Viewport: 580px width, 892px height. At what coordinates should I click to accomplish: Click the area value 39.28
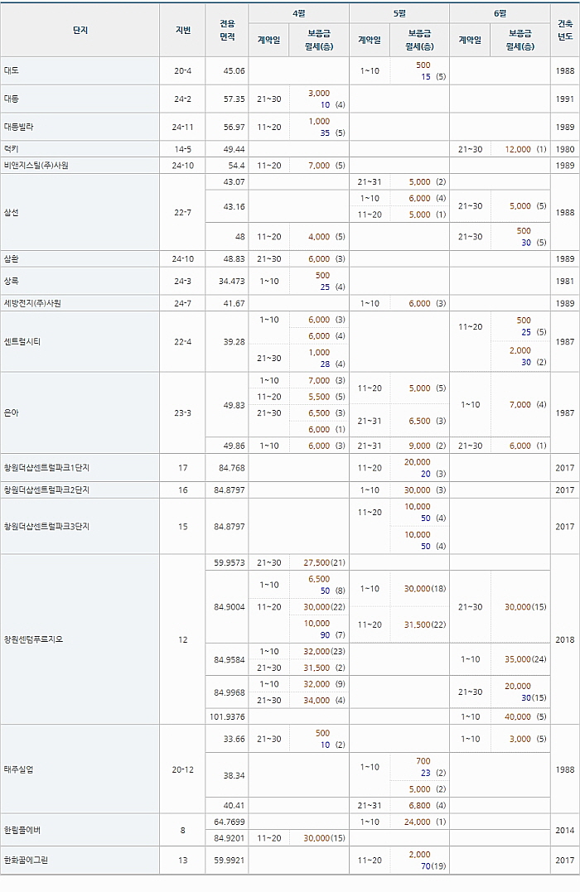[234, 342]
